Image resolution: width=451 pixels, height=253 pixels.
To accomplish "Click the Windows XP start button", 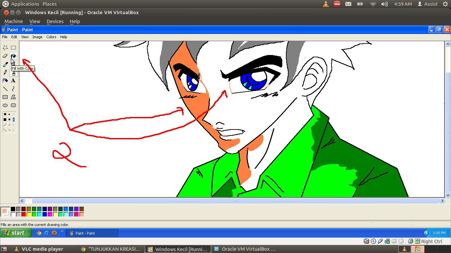I will tap(16, 233).
